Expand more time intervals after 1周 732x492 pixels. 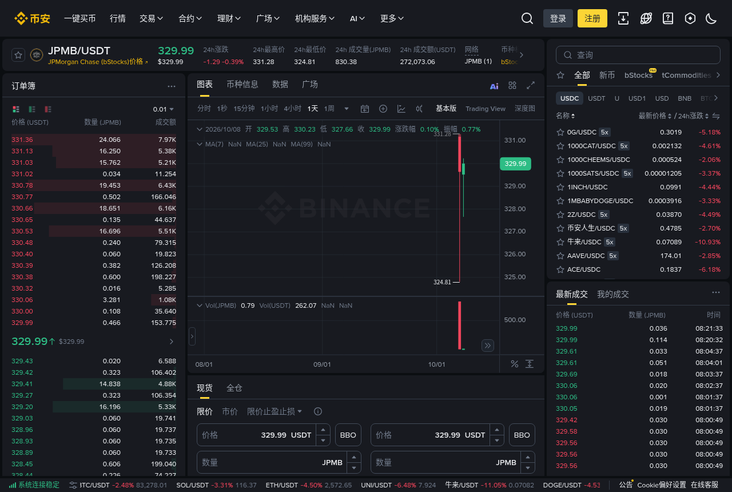[346, 109]
